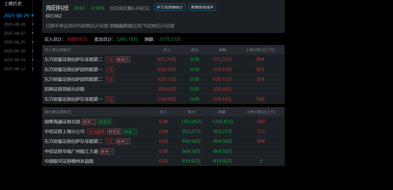Click the net amount -924.58万
Image resolution: width=393 pixels, height=190 pixels.
point(222,141)
